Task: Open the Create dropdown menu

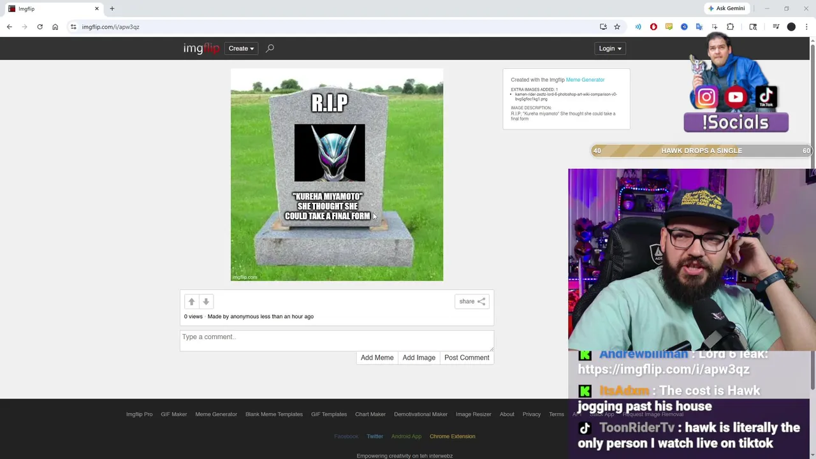Action: point(241,48)
